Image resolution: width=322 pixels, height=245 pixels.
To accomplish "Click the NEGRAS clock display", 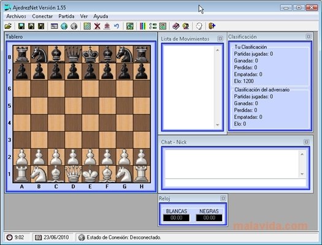I will [209, 217].
